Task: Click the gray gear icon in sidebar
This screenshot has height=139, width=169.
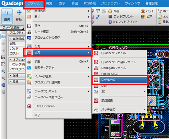Action: click(x=3, y=92)
